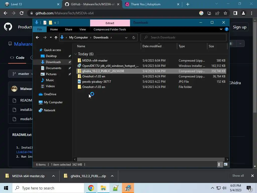Select Pictures in navigation pane

51,74
